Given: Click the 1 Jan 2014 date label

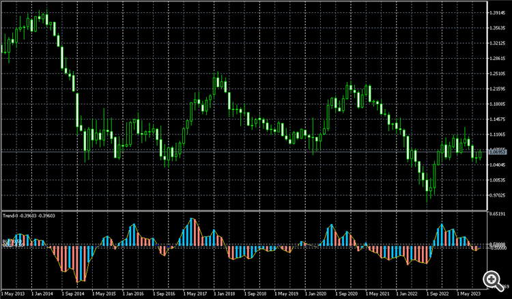Looking at the screenshot, I should click(x=43, y=294).
